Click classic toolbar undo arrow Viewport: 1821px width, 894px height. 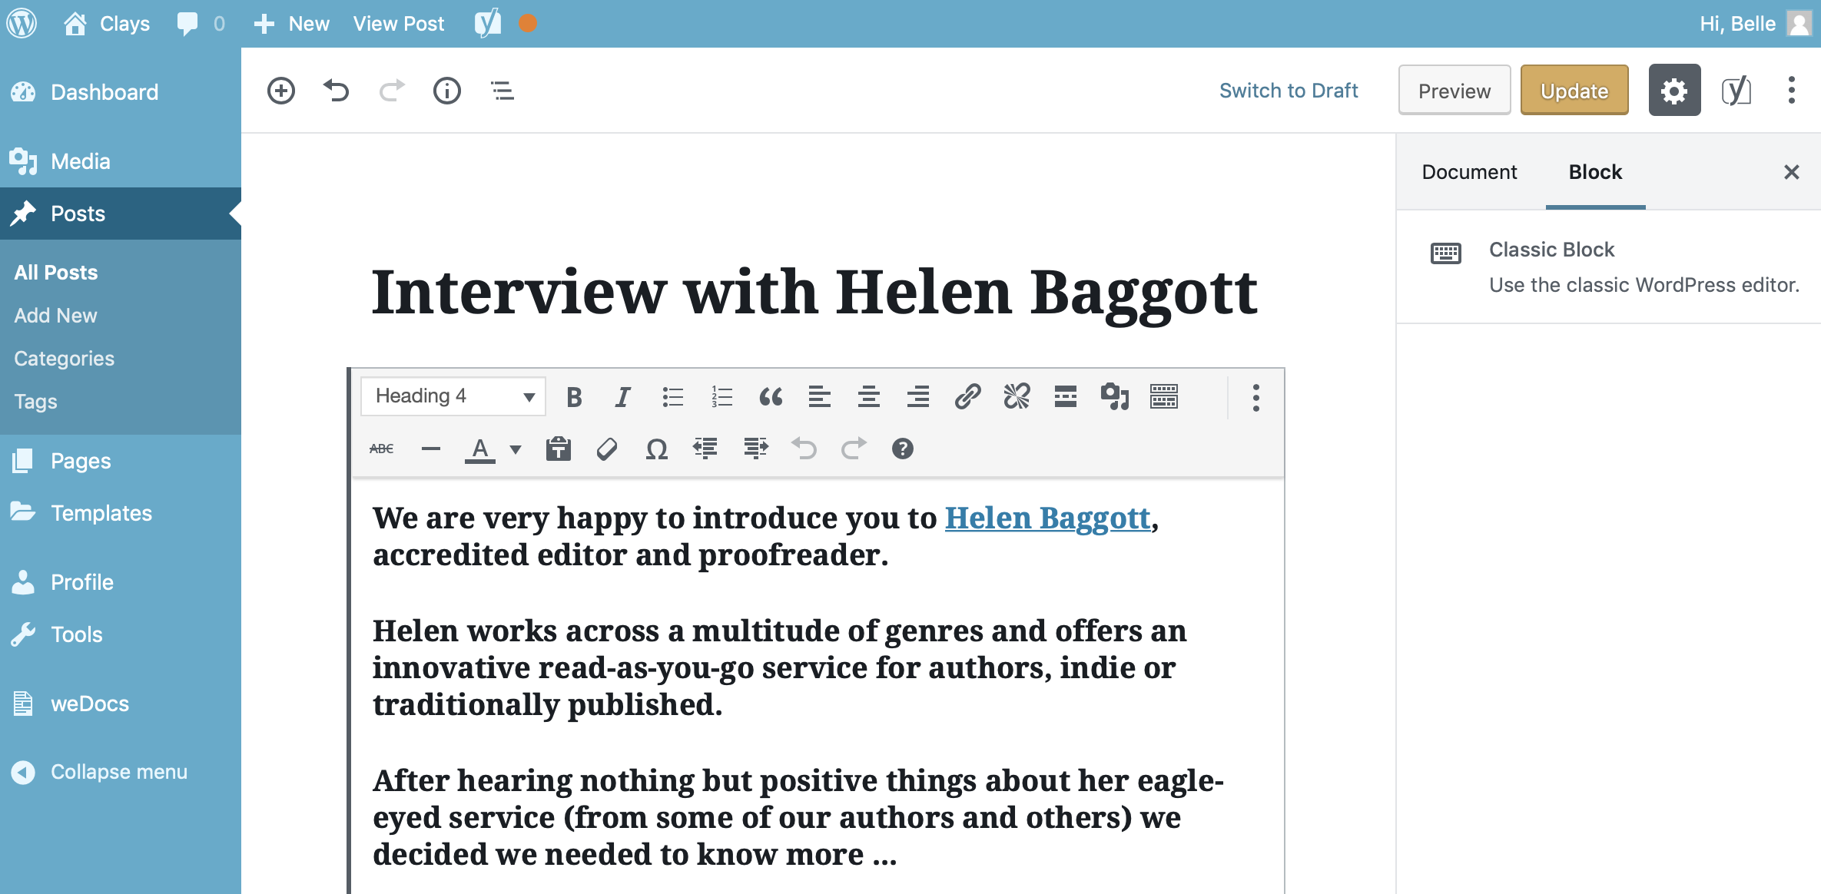804,449
